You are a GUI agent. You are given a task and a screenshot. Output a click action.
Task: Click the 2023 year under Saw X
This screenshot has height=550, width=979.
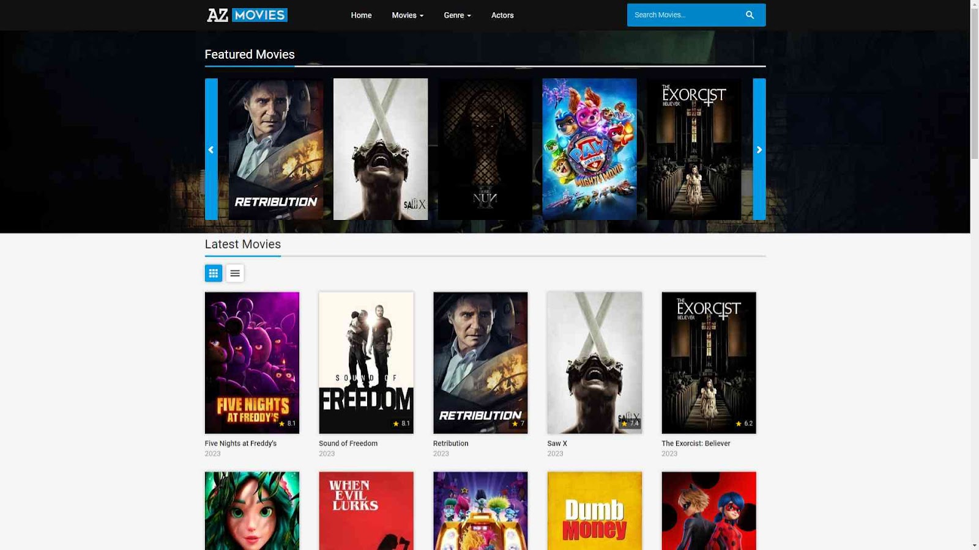tap(556, 454)
